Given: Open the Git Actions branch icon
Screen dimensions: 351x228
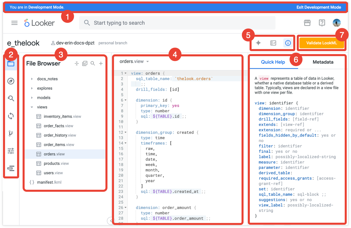Looking at the screenshot, I should pyautogui.click(x=11, y=133).
